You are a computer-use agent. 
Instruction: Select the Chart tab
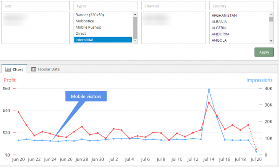point(14,69)
